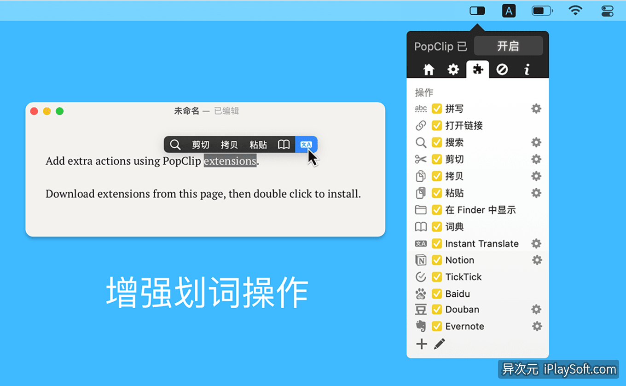The width and height of the screenshot is (626, 386).
Task: Select the magnifier search icon in PopClip bar
Action: (x=175, y=144)
